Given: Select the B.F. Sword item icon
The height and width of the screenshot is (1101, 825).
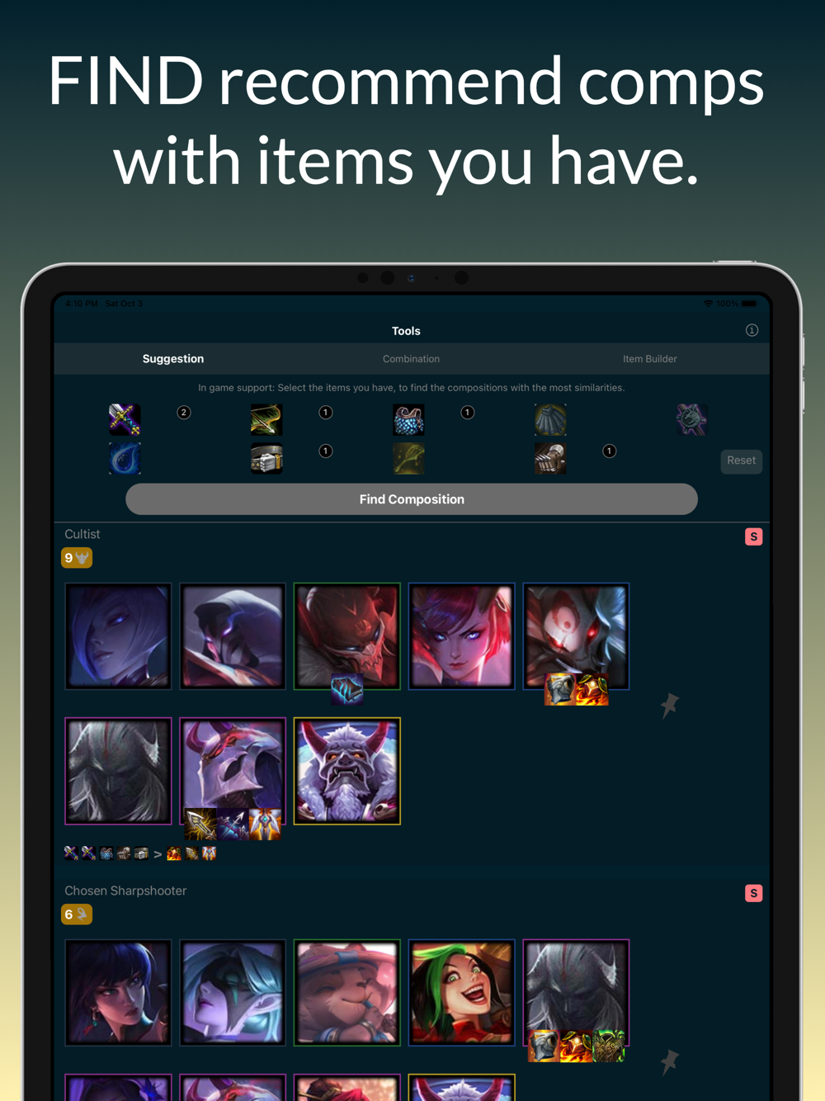Looking at the screenshot, I should point(125,419).
